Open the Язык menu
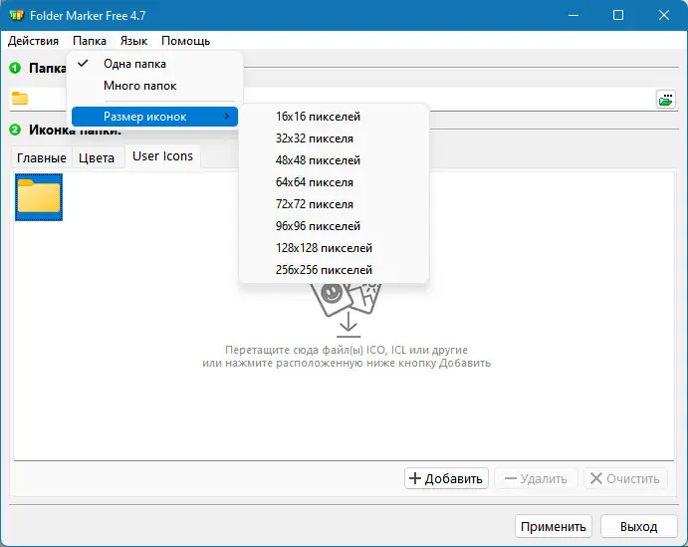This screenshot has height=547, width=688. (133, 41)
